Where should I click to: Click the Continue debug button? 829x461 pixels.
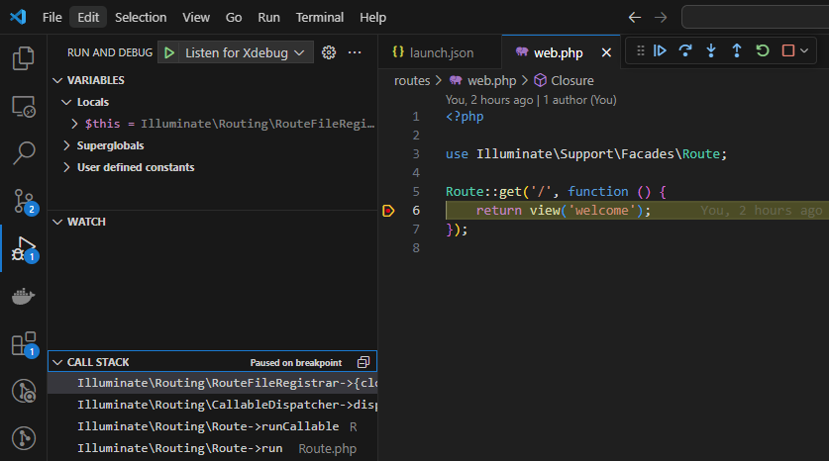click(661, 51)
